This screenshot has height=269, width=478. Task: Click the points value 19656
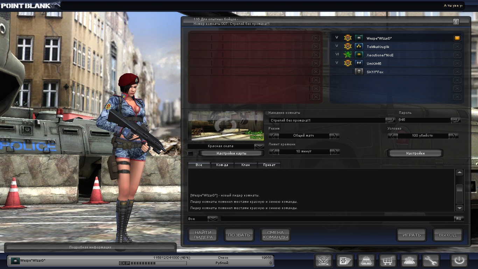click(x=266, y=257)
